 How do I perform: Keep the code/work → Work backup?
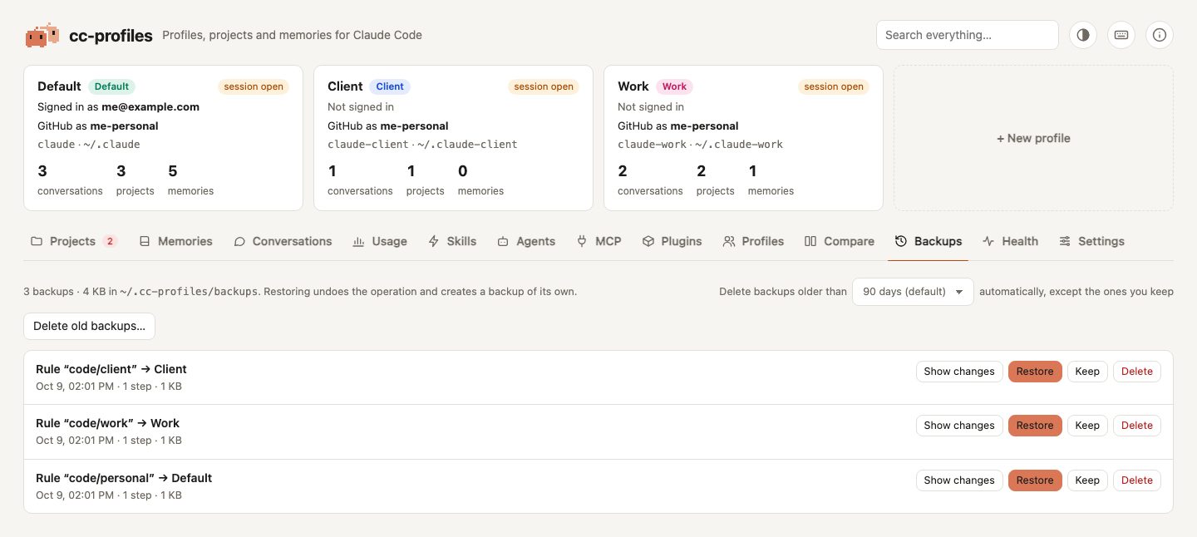coord(1087,426)
